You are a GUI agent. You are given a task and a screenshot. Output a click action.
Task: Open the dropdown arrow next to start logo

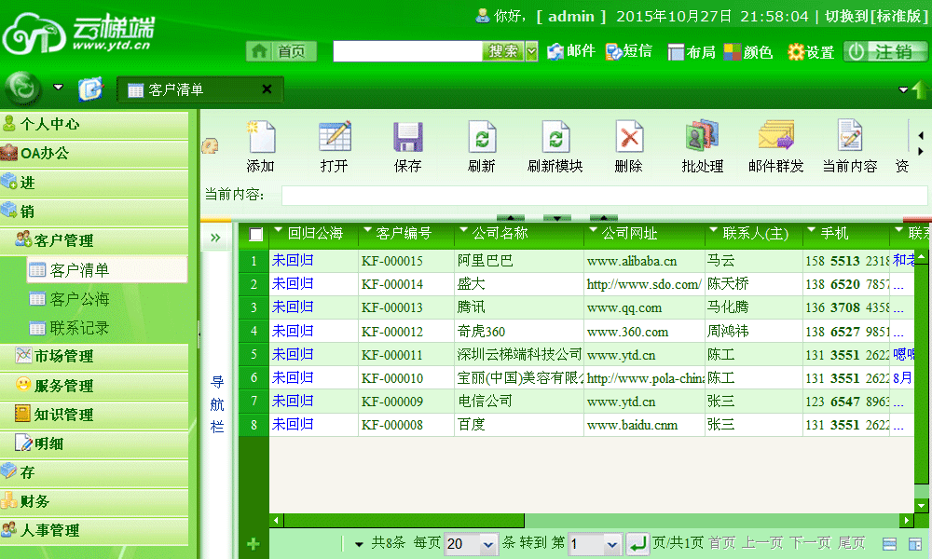pos(58,88)
